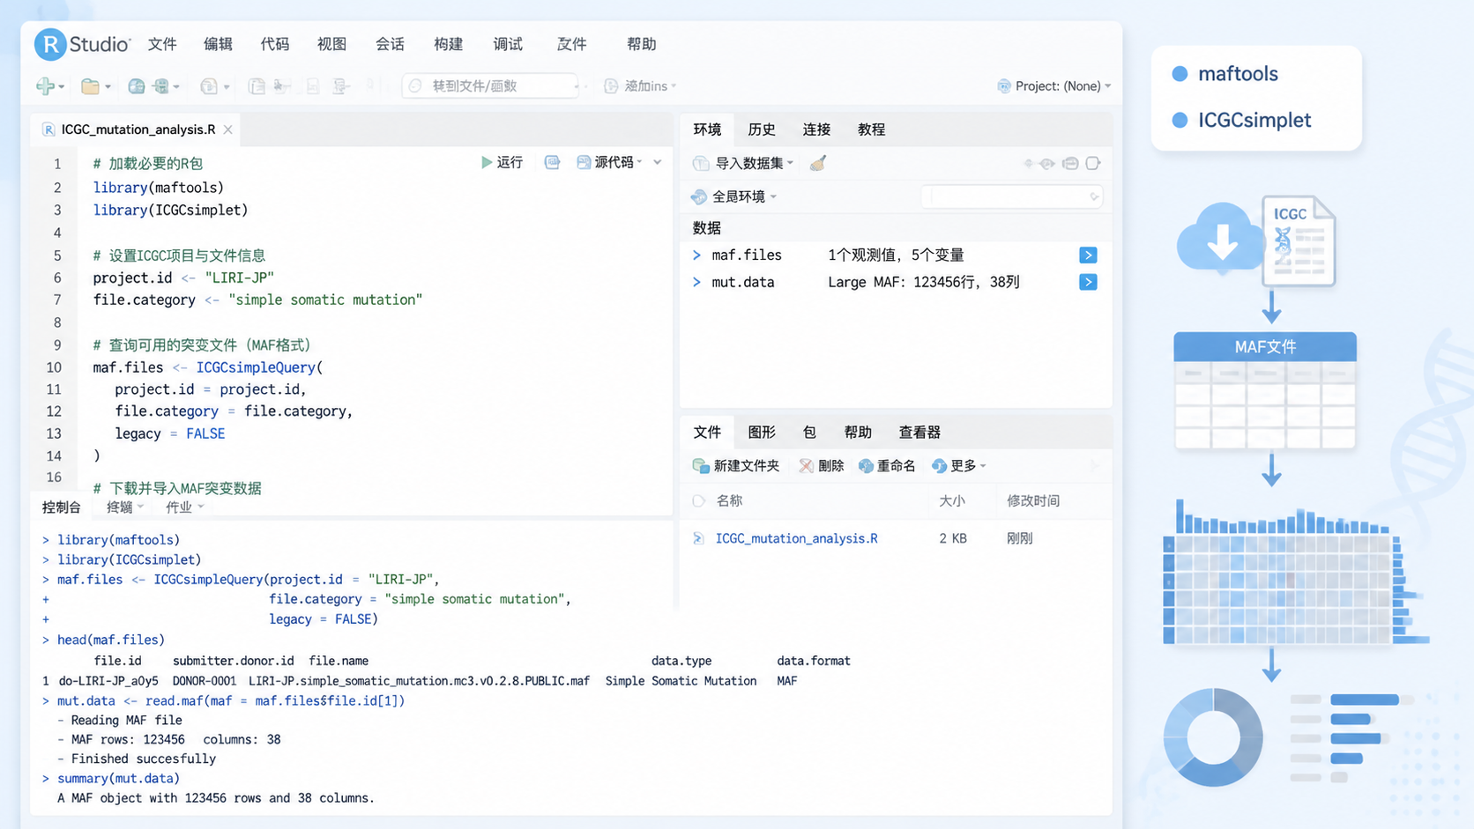Click the new folder icon in Files pane

point(701,466)
